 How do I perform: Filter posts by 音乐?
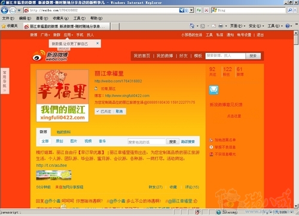pyautogui.click(x=102, y=141)
